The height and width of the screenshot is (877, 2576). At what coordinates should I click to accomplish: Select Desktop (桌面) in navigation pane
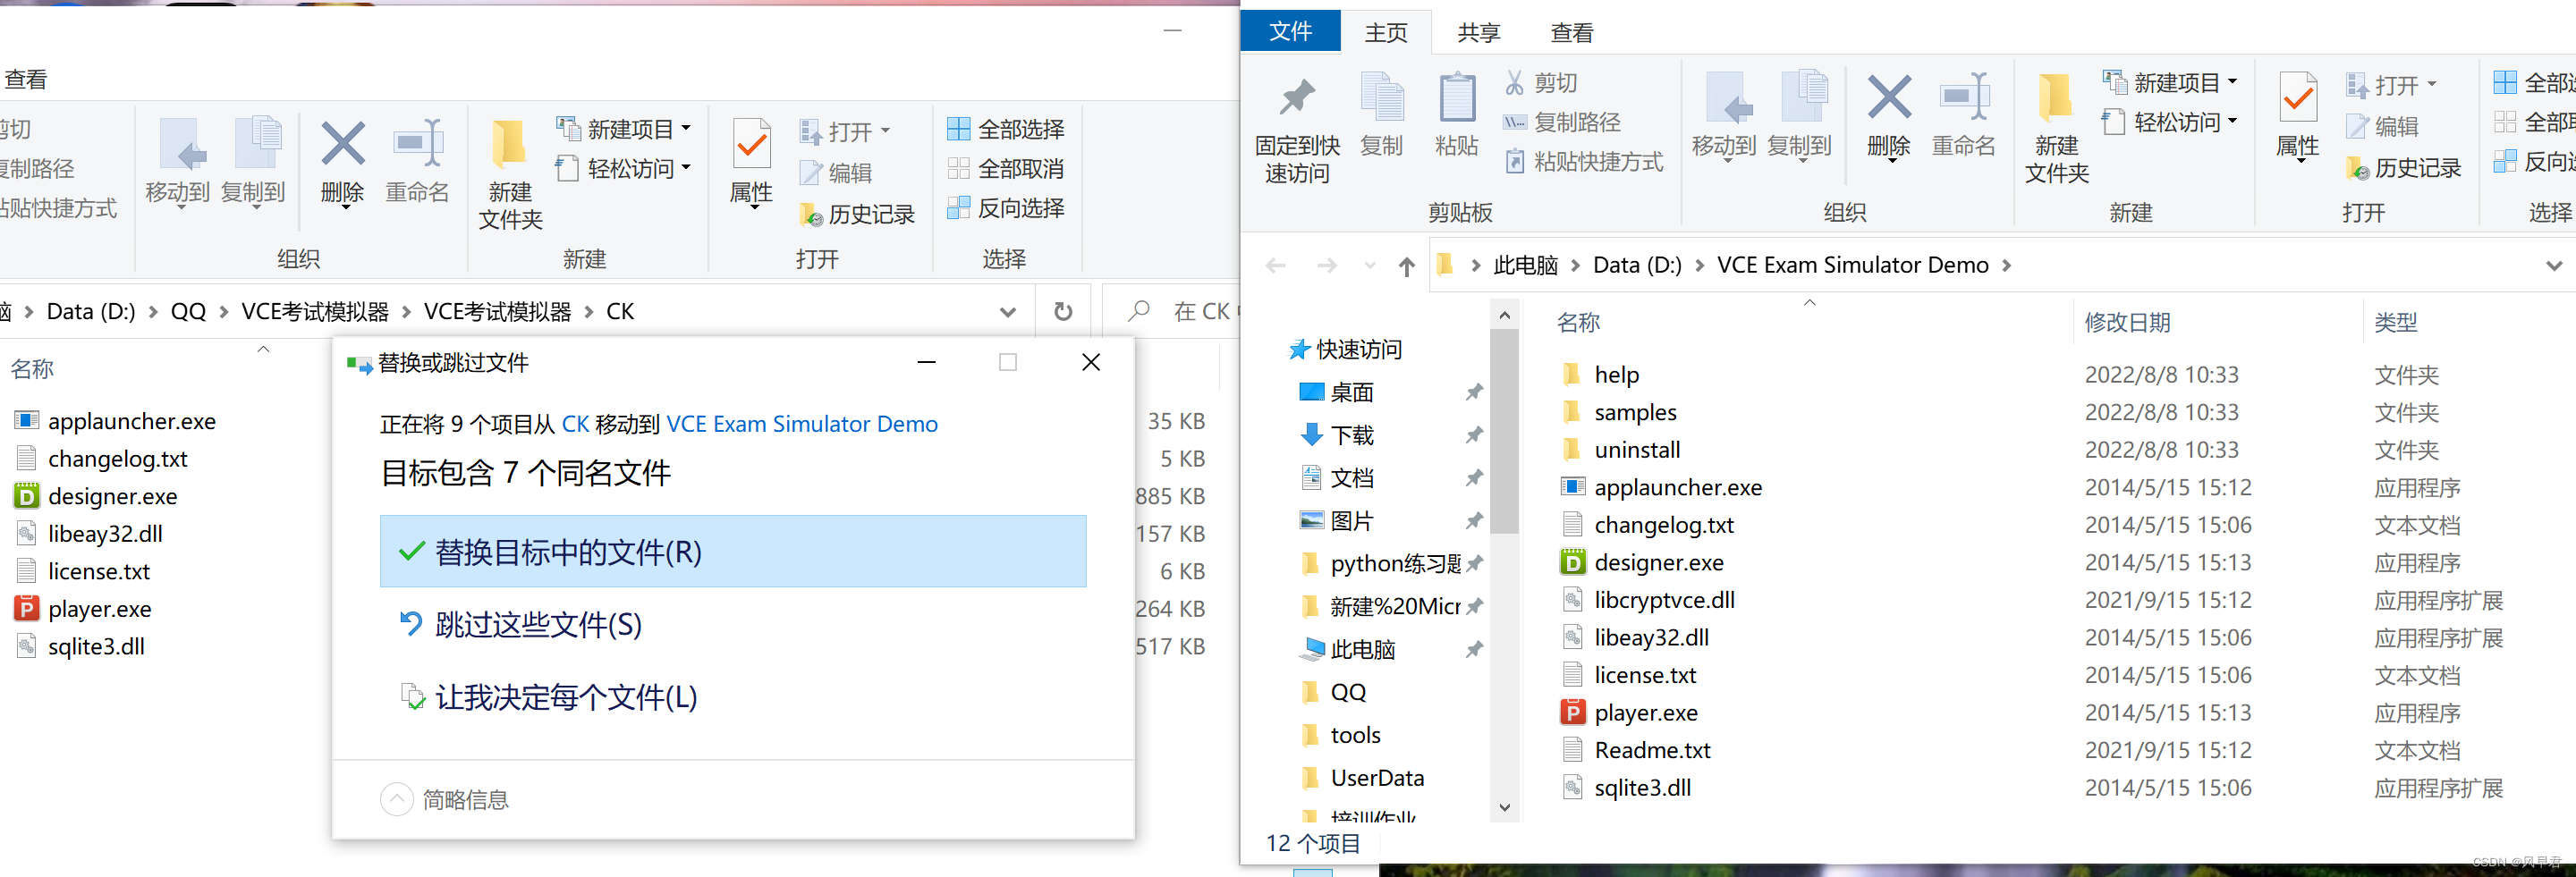(1336, 392)
